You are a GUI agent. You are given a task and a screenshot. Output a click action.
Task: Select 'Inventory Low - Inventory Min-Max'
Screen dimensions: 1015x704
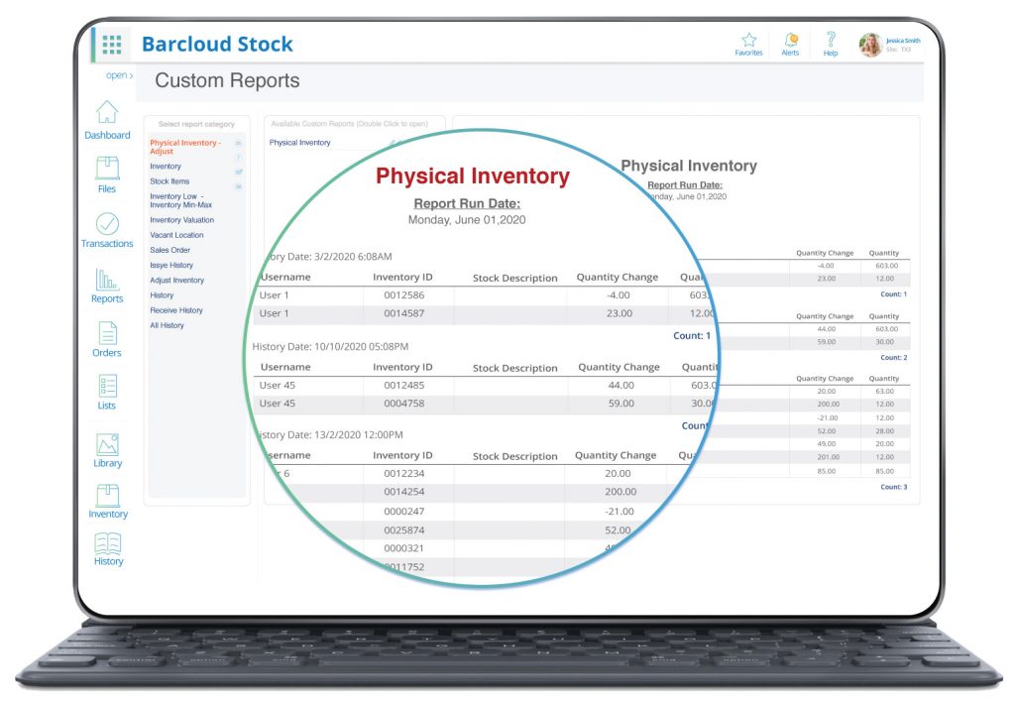click(180, 200)
